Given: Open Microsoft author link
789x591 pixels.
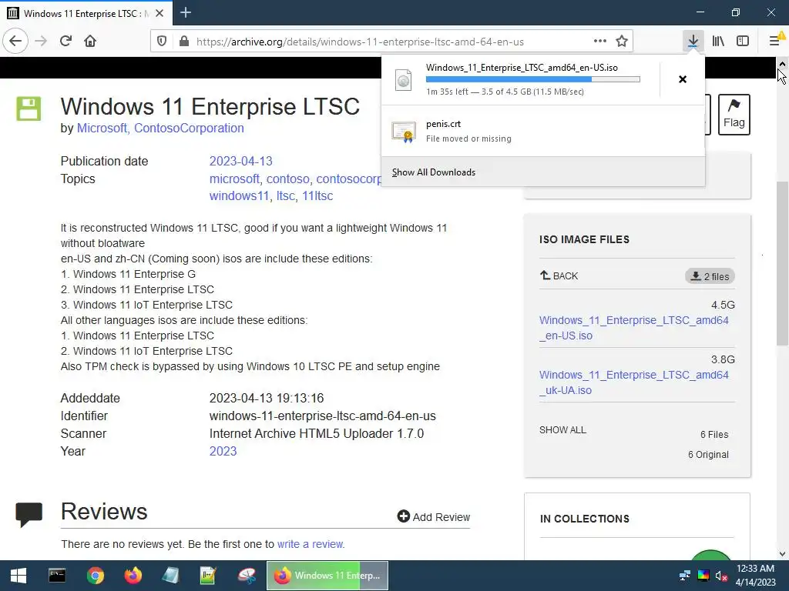Looking at the screenshot, I should (x=102, y=129).
